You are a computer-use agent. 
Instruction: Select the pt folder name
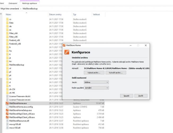point(10,75)
